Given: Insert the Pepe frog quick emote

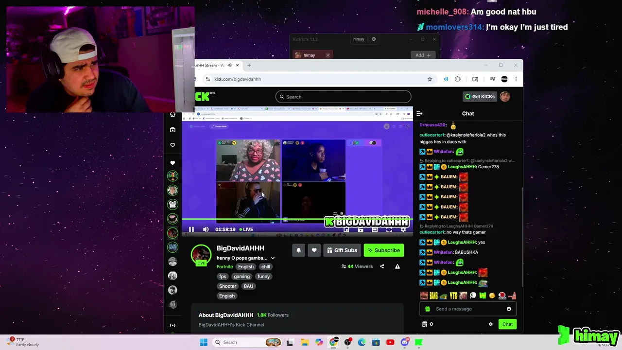Looking at the screenshot, I should point(443,296).
